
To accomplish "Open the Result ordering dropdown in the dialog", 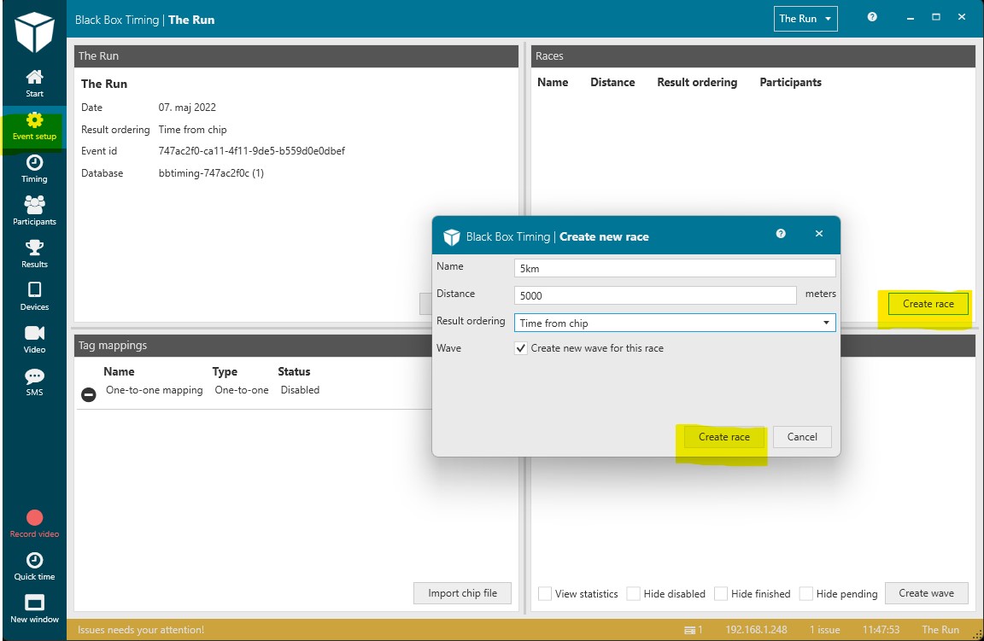I will point(675,323).
